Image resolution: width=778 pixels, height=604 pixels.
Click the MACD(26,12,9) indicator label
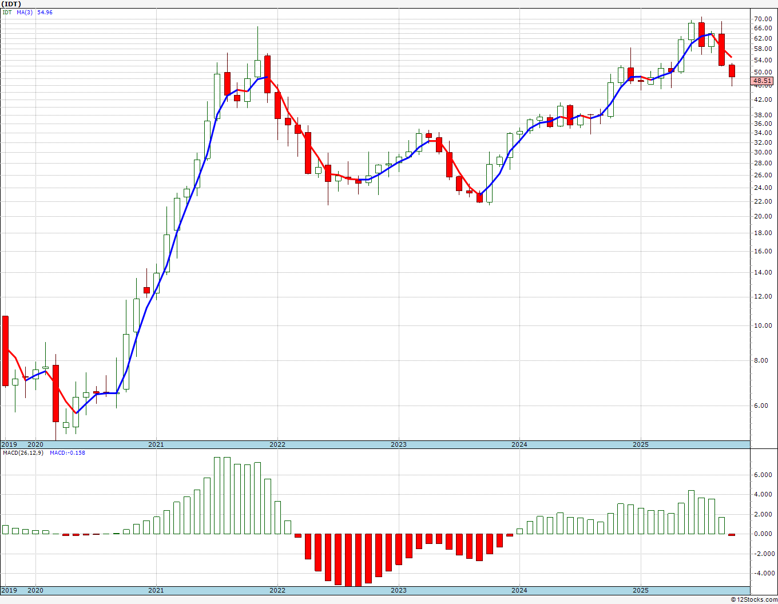click(23, 453)
